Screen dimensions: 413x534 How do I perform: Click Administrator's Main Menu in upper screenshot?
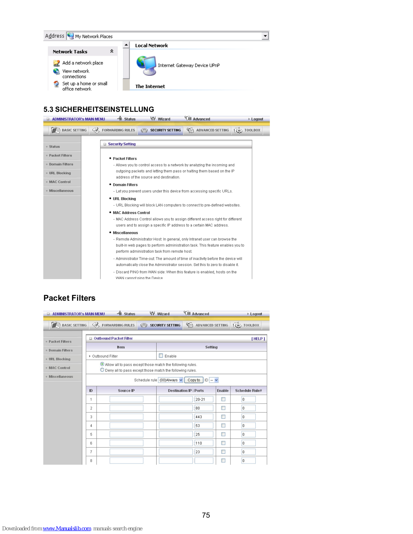pyautogui.click(x=78, y=119)
